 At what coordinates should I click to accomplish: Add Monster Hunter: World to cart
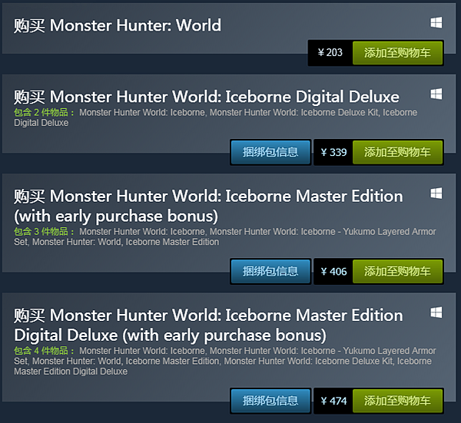point(397,53)
